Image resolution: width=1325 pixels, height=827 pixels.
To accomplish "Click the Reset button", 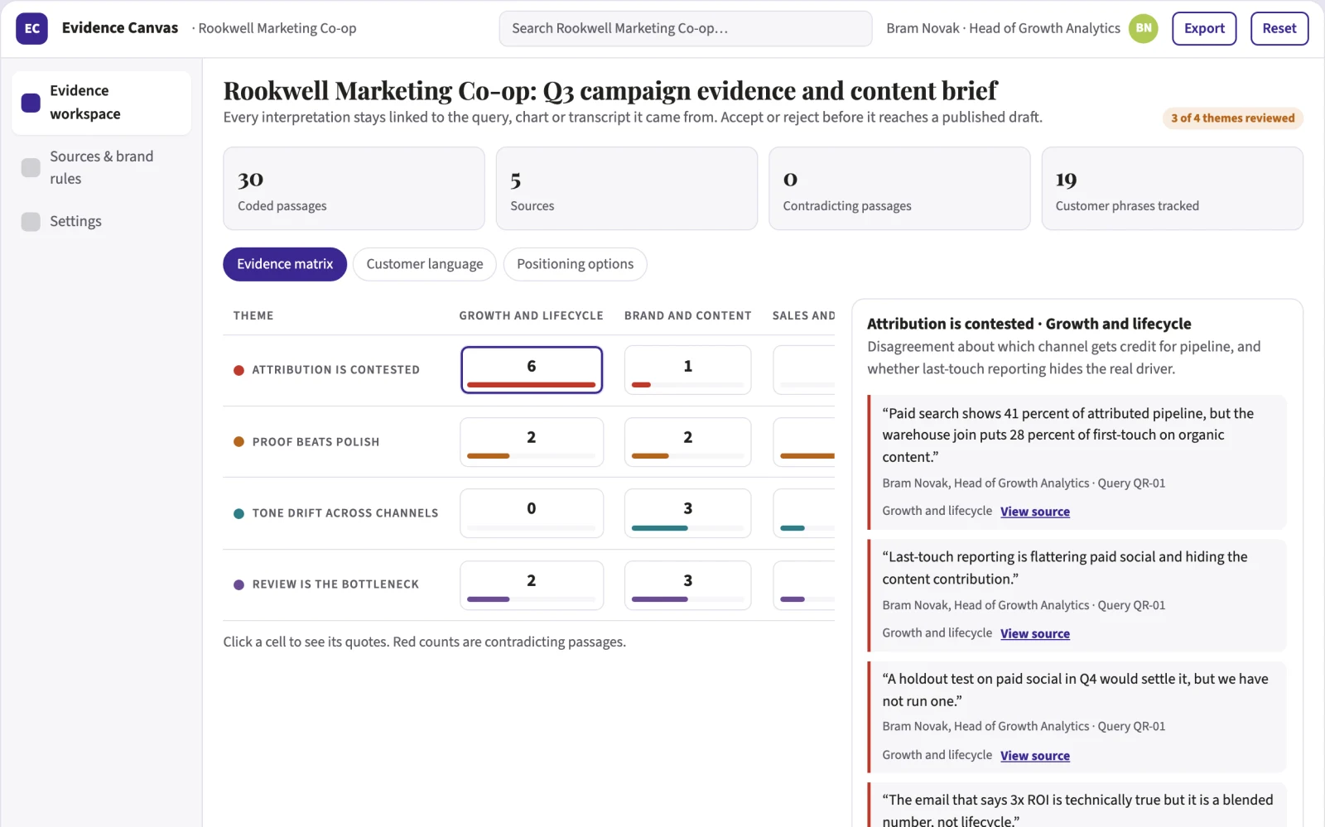I will (1279, 28).
